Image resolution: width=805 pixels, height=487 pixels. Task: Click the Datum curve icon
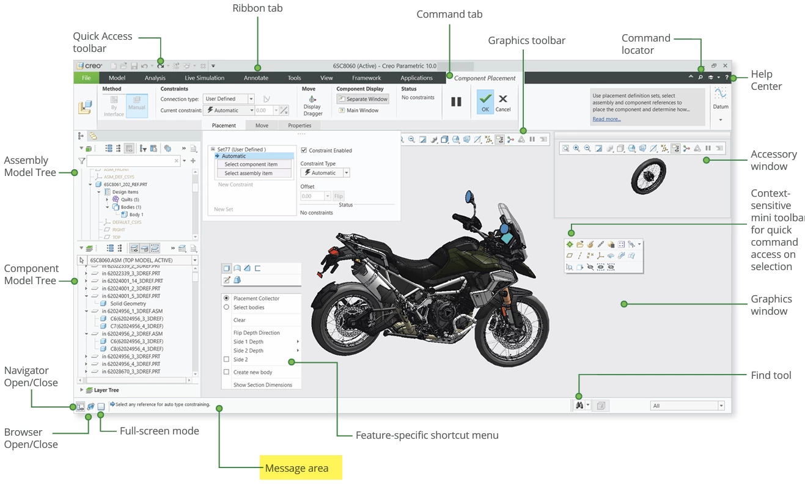tap(721, 93)
